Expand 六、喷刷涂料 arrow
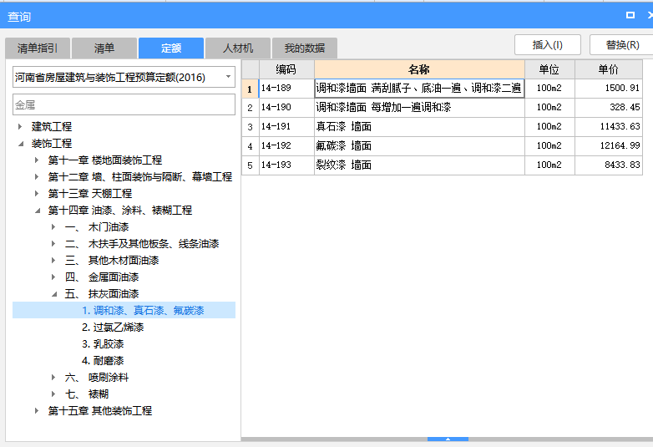The image size is (653, 447). [53, 378]
